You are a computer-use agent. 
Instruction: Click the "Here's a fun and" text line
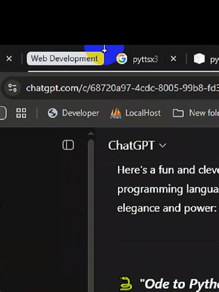[168, 170]
